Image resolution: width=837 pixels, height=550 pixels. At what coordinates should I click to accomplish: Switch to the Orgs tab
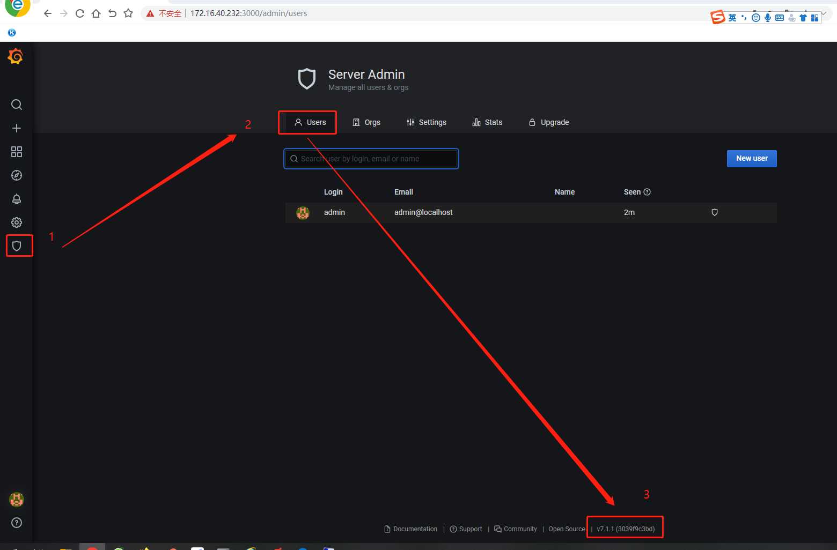(366, 122)
